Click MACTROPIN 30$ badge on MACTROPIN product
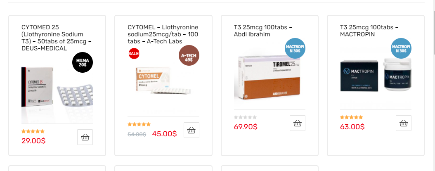435x171 pixels. tap(401, 48)
